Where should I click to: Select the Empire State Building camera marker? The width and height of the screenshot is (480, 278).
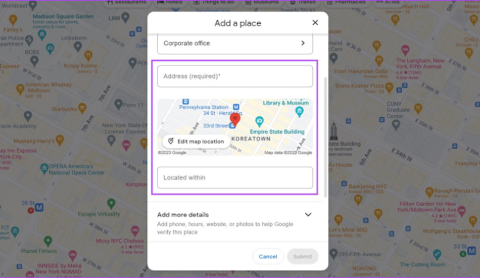pyautogui.click(x=259, y=121)
